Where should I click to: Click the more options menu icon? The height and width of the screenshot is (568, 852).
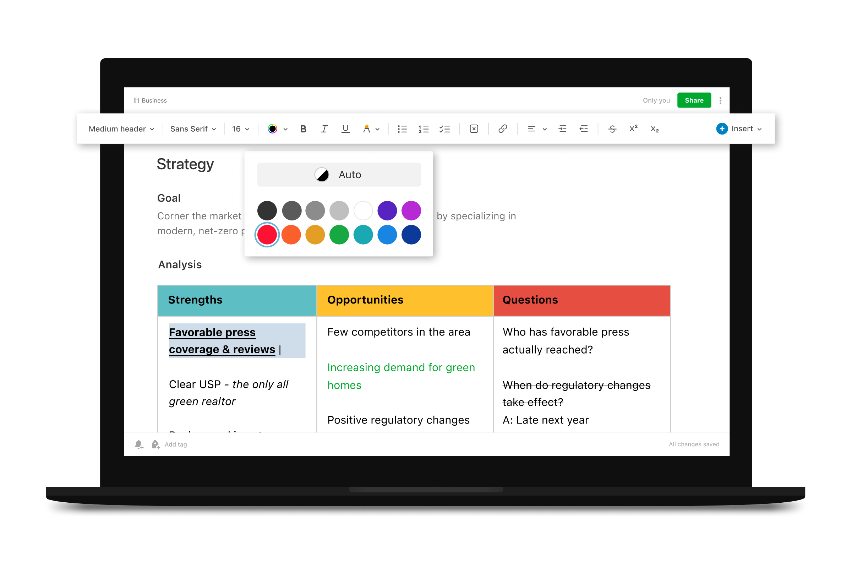[721, 100]
